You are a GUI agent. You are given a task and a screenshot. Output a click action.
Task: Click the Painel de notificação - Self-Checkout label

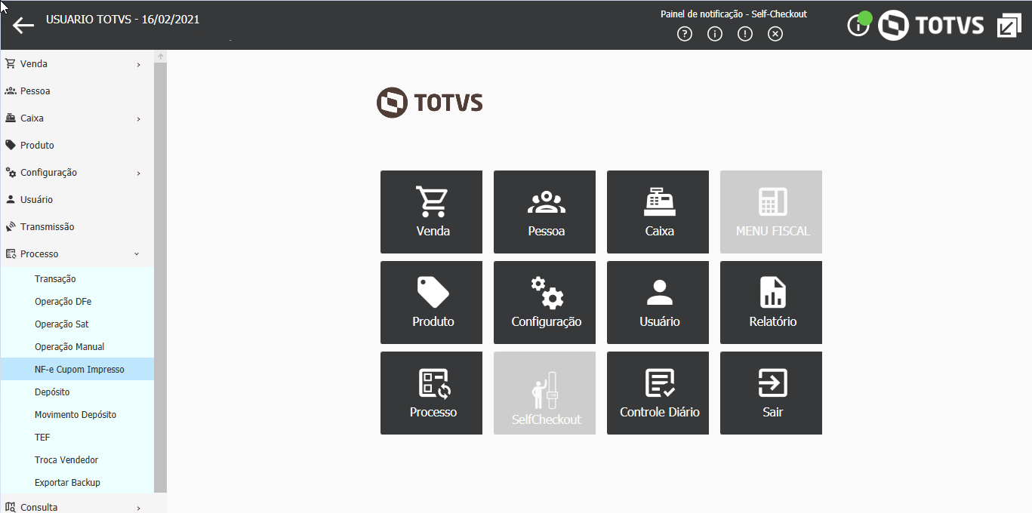click(x=734, y=14)
